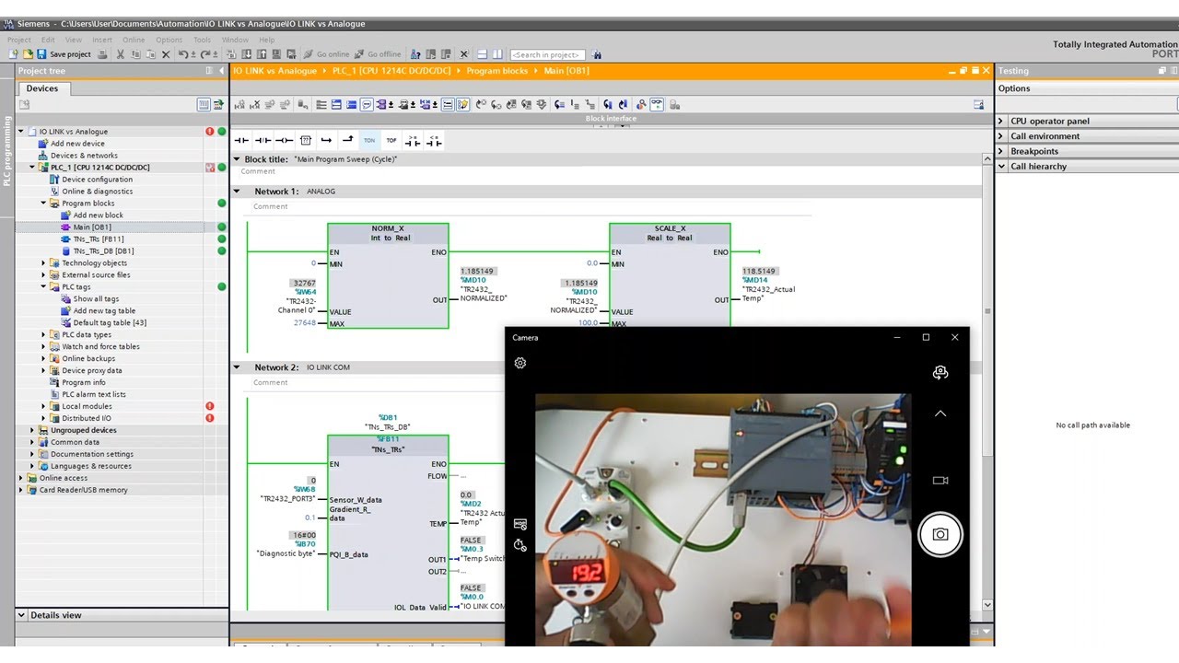Toggle photo timer in Camera window
This screenshot has width=1179, height=663.
(x=520, y=545)
